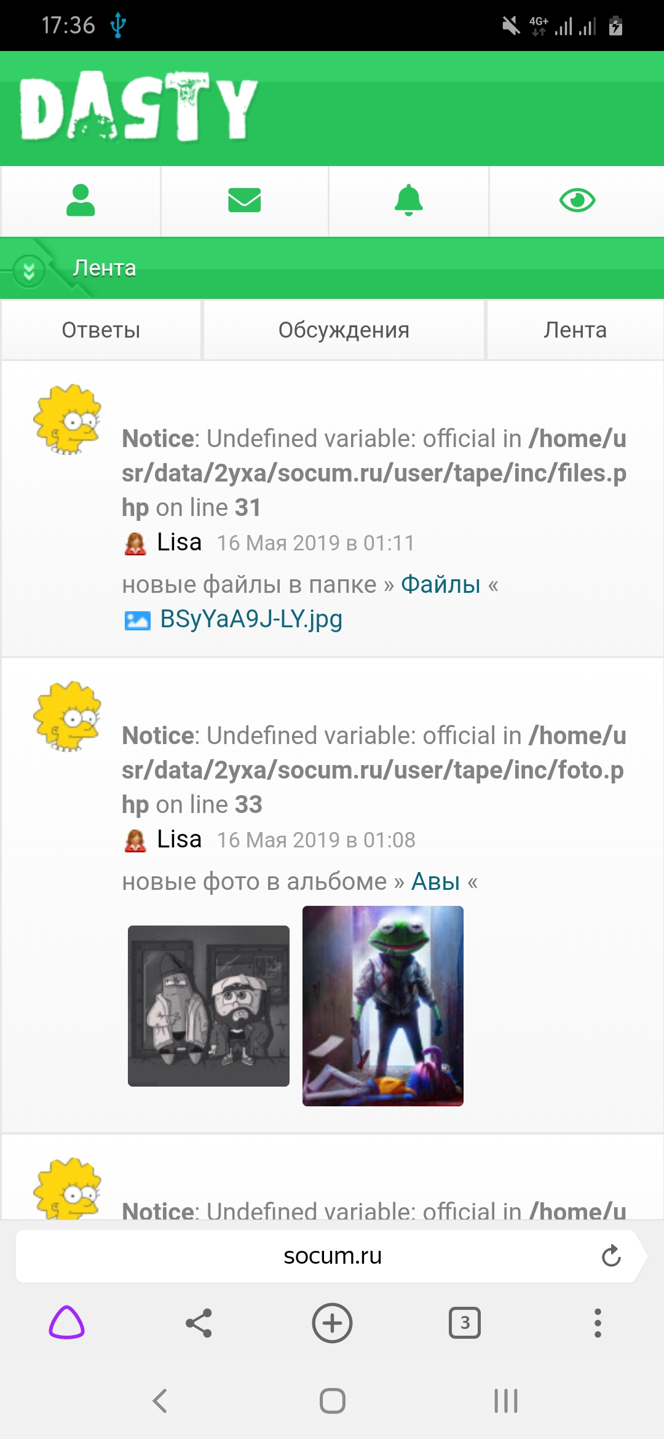The width and height of the screenshot is (664, 1439).
Task: Expand the double-chevron menu beside Лента
Action: coord(29,271)
